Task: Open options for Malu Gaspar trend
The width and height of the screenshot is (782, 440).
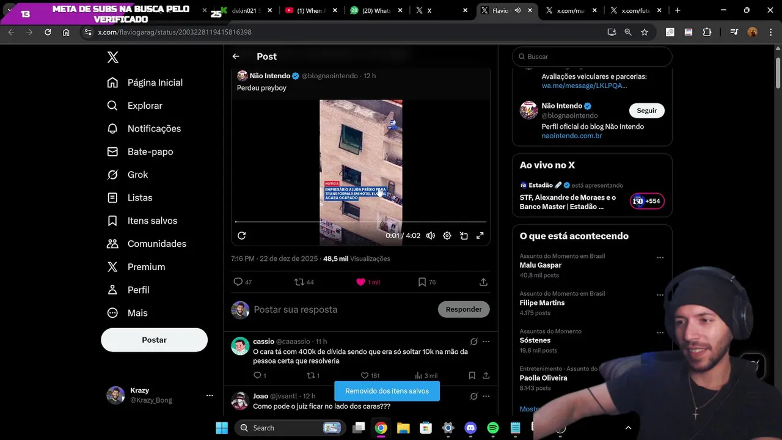Action: point(660,258)
